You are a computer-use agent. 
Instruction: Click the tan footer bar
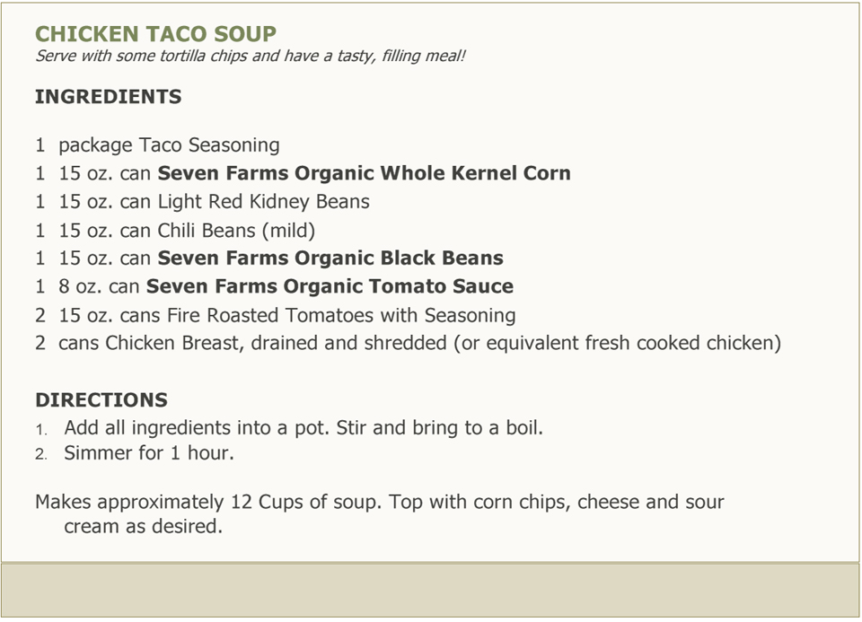[x=430, y=590]
